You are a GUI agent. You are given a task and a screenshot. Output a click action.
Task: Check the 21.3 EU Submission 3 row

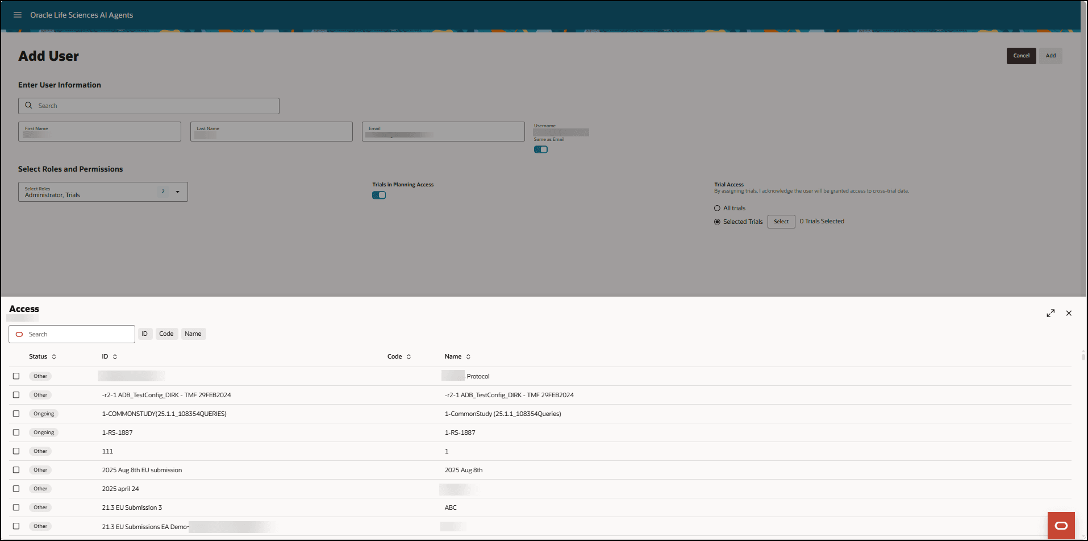point(16,507)
